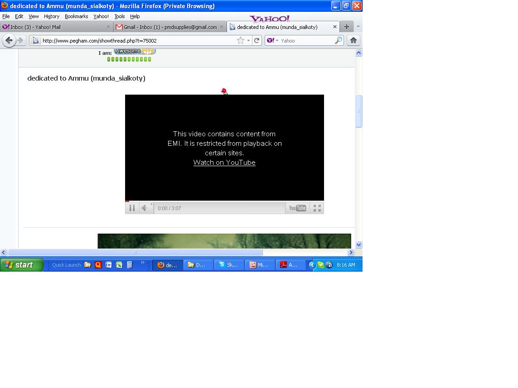Open the Yahoo! menu
518x388 pixels.
[101, 16]
